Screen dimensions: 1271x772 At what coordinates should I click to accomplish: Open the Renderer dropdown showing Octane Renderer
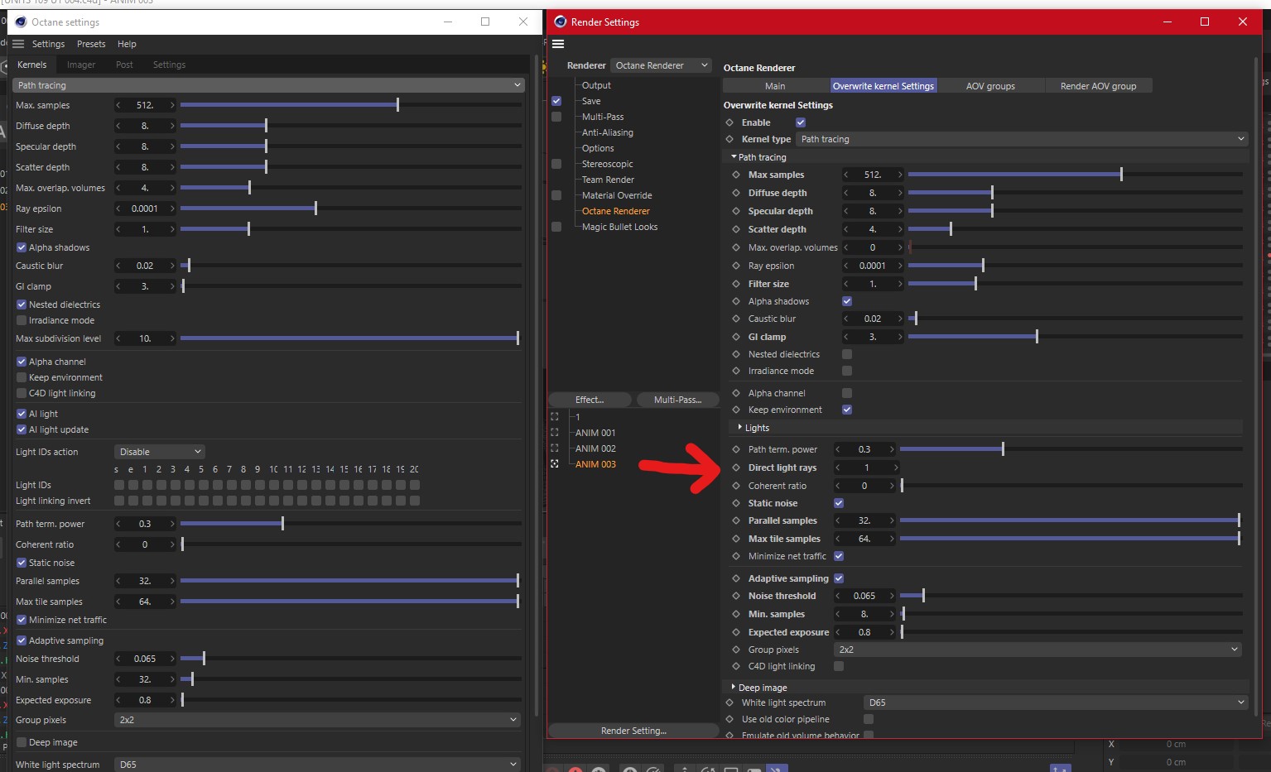pyautogui.click(x=662, y=65)
